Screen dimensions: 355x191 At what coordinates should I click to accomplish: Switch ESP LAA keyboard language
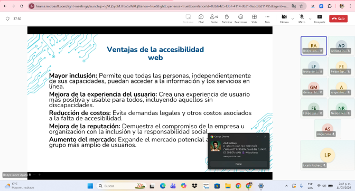tap(310, 186)
